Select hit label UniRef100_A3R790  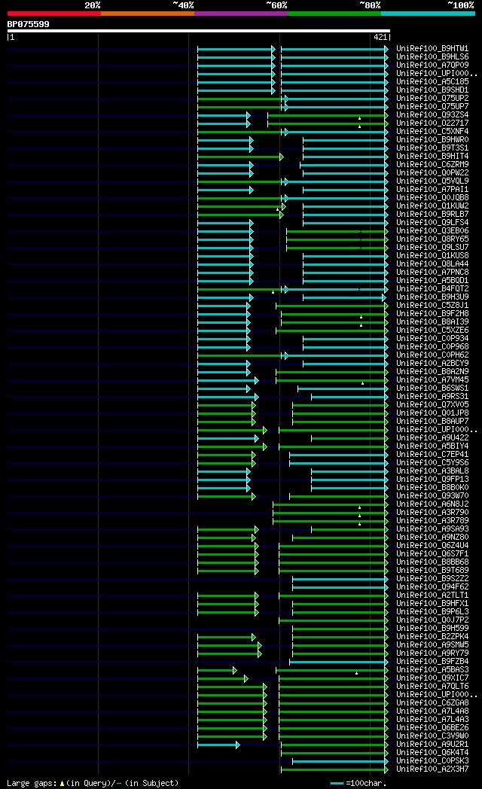coord(432,512)
